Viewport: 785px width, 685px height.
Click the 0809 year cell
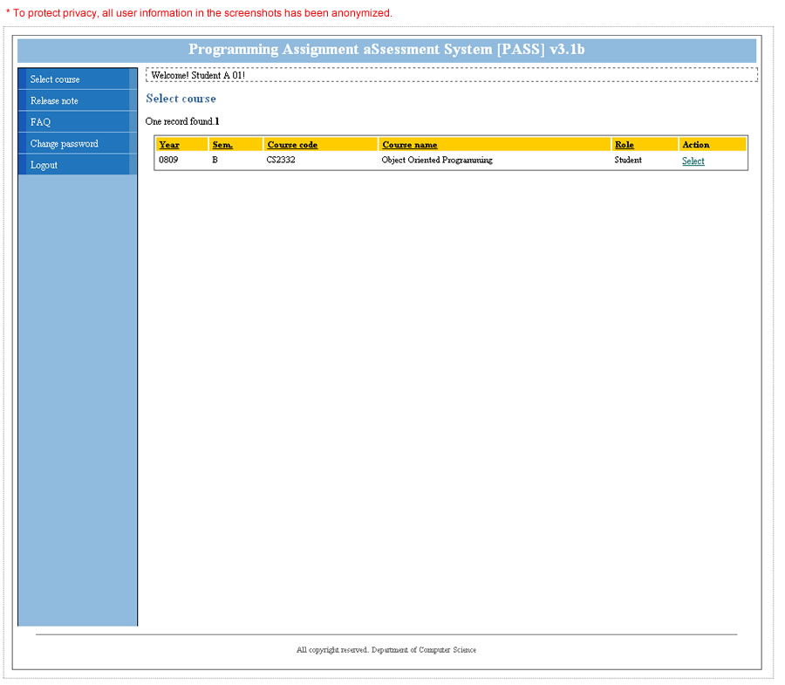pos(168,161)
